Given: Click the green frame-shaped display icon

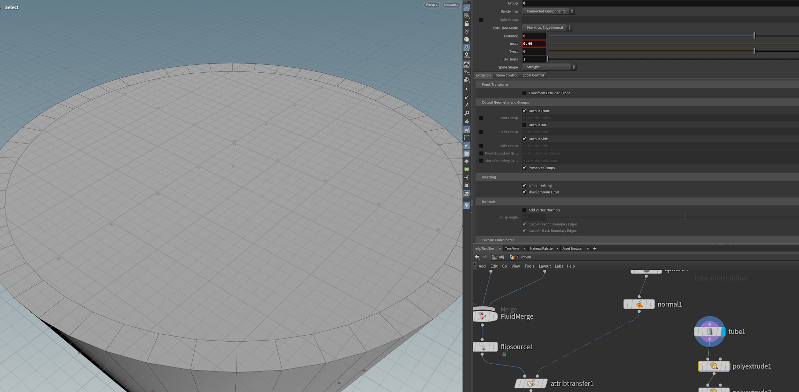Looking at the screenshot, I should point(467,170).
